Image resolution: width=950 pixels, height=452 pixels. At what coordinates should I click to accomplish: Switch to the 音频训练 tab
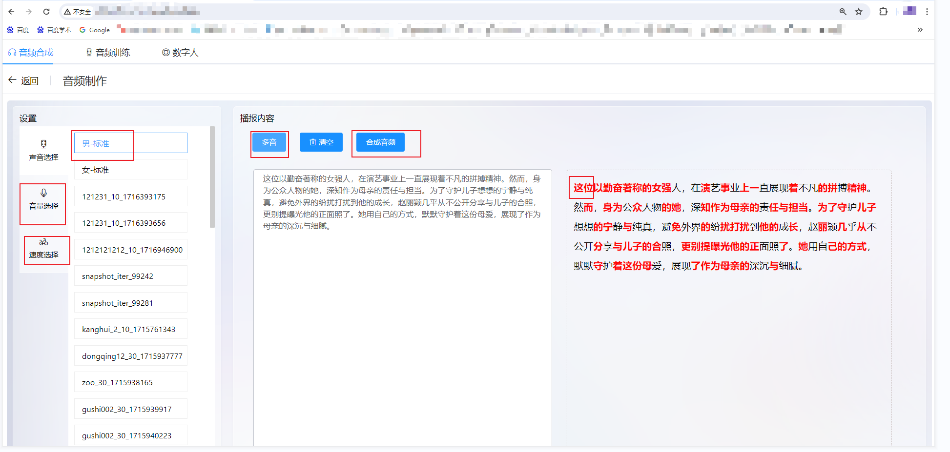pos(108,53)
